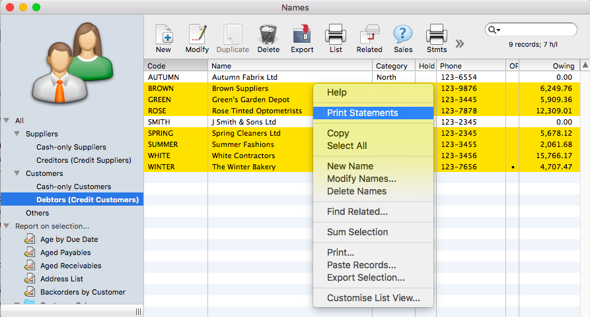Viewport: 590px width, 317px height.
Task: Choose Customise List View menu entry
Action: tap(373, 298)
